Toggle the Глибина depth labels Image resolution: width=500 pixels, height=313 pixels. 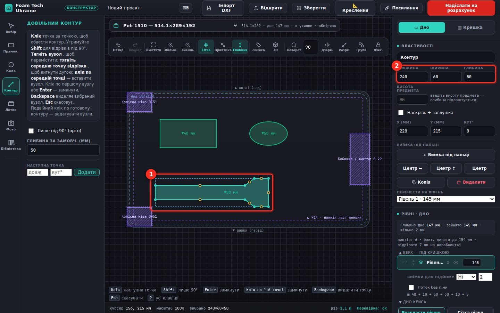pos(240,47)
